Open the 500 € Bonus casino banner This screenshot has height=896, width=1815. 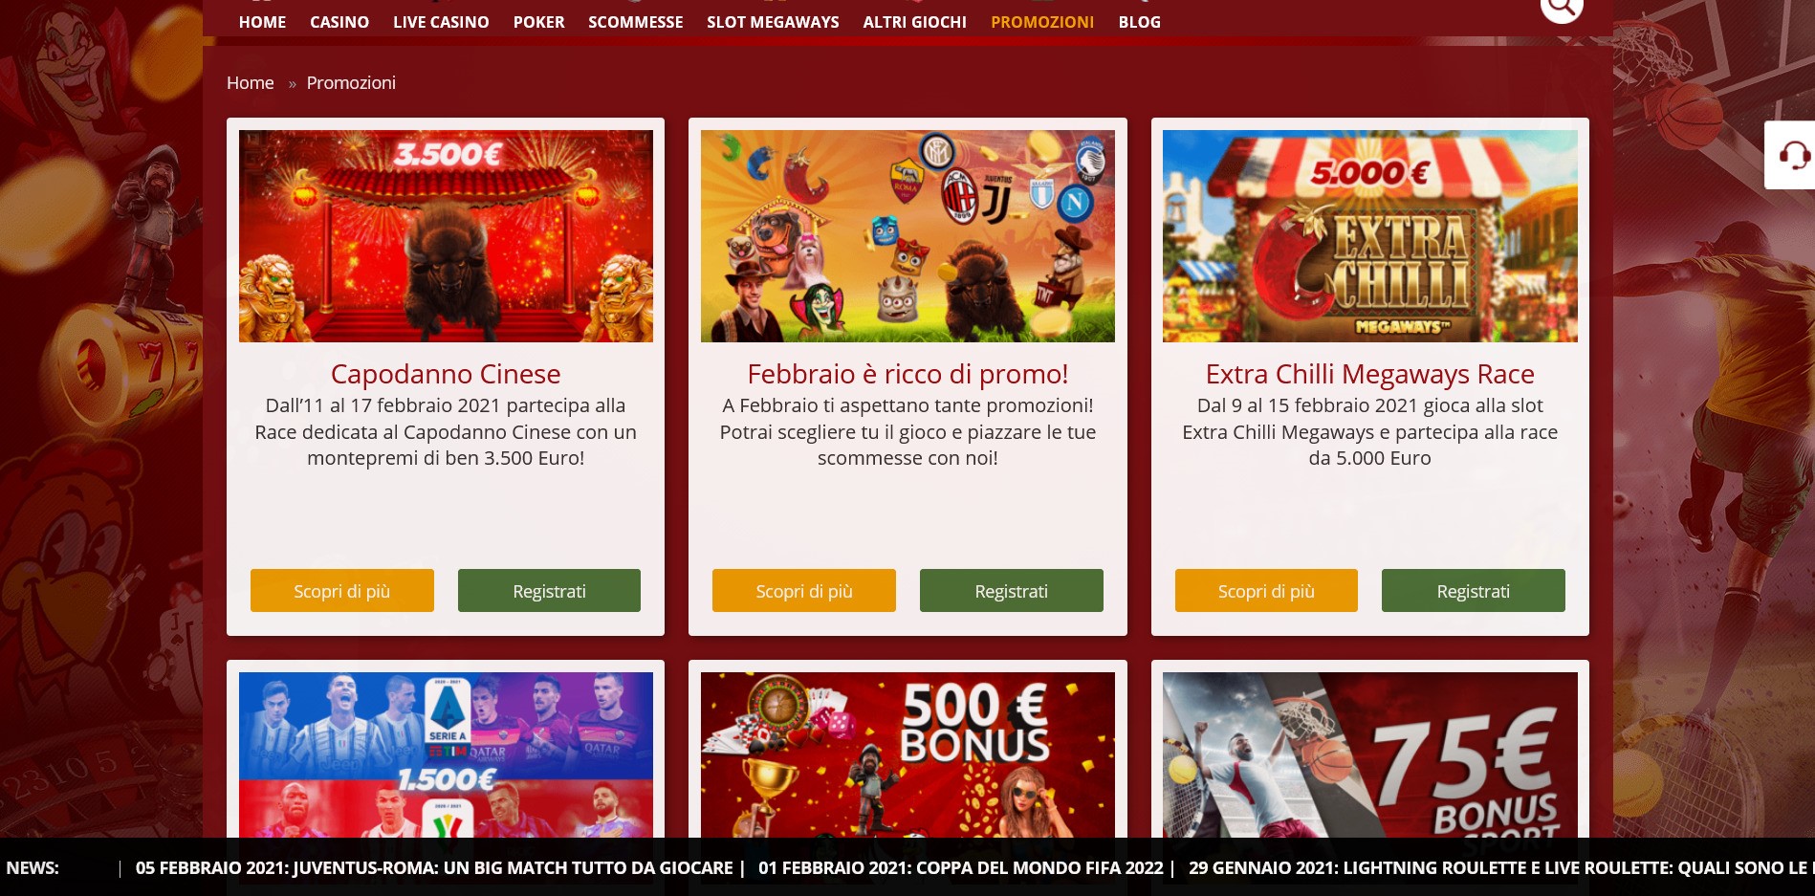pos(907,755)
